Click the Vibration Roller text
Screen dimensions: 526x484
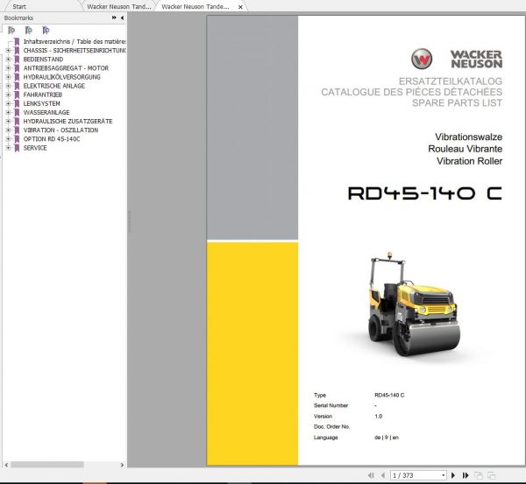coord(469,161)
